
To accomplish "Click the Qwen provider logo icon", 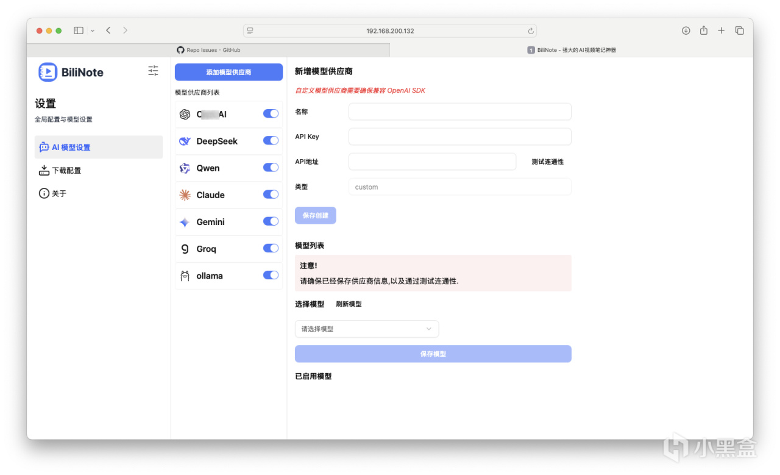I will point(185,168).
